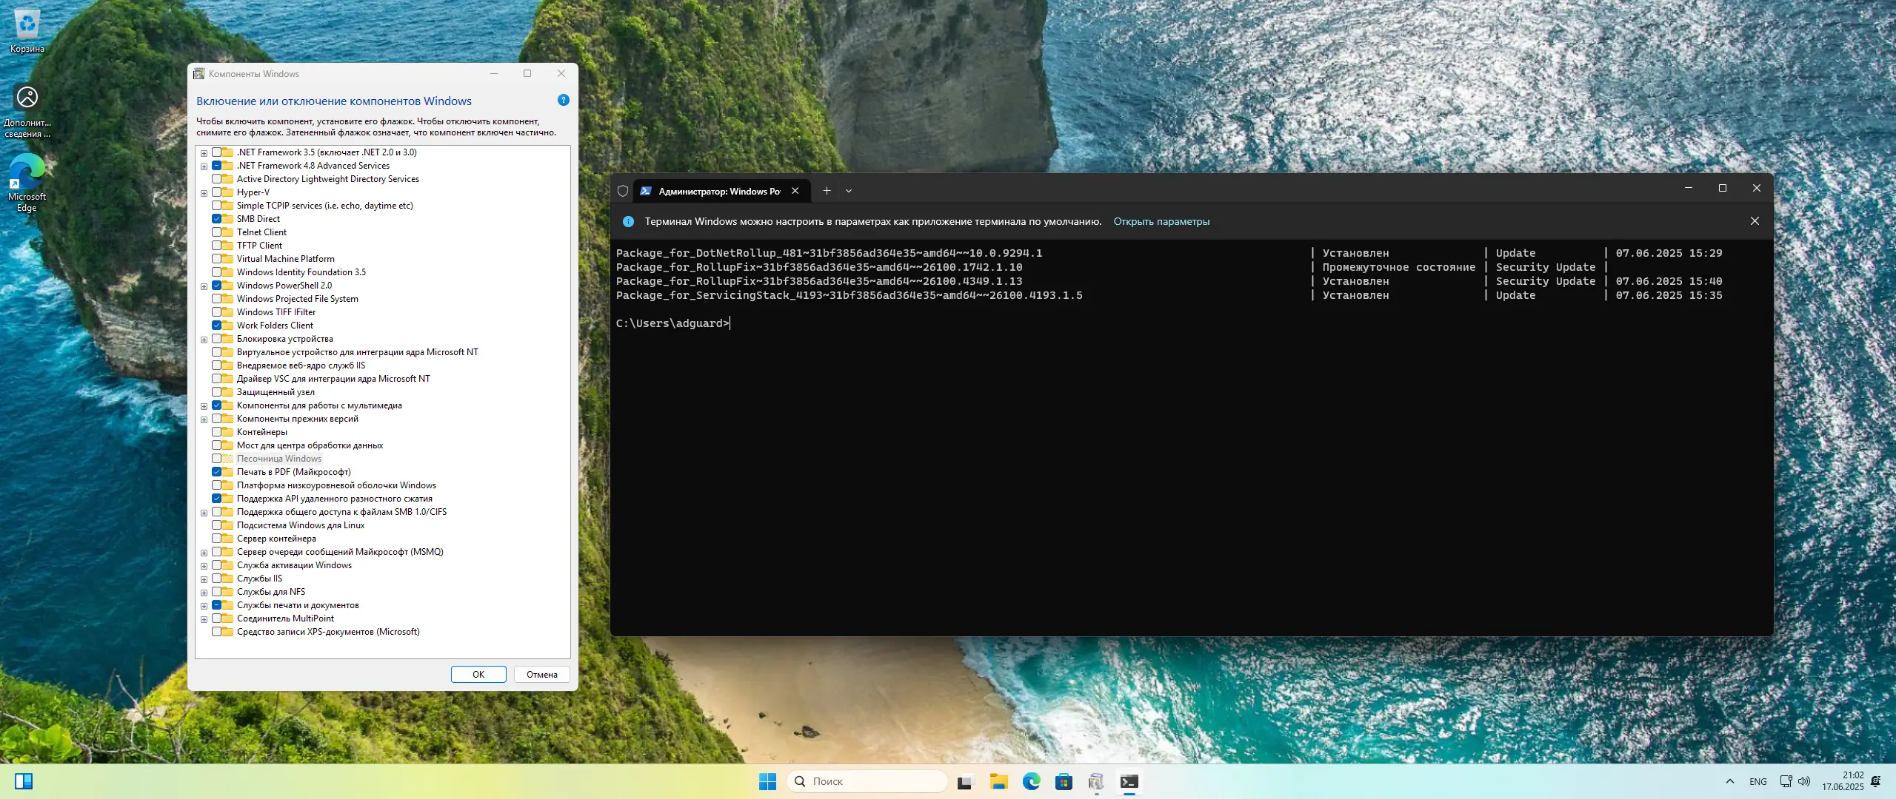Launch Microsoft Edge from taskbar
This screenshot has height=799, width=1896.
point(1031,781)
